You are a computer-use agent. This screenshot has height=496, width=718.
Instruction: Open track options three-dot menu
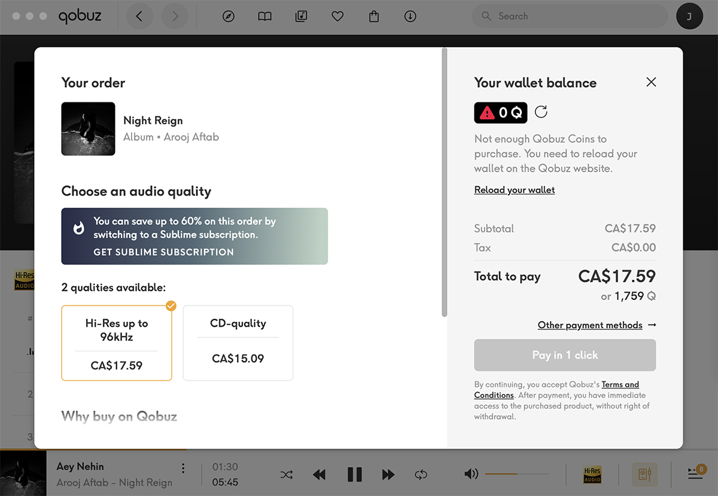coord(183,468)
